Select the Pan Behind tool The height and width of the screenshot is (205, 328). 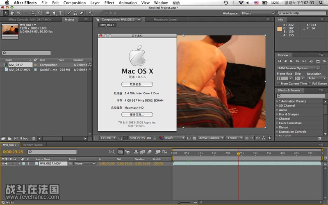click(x=39, y=13)
